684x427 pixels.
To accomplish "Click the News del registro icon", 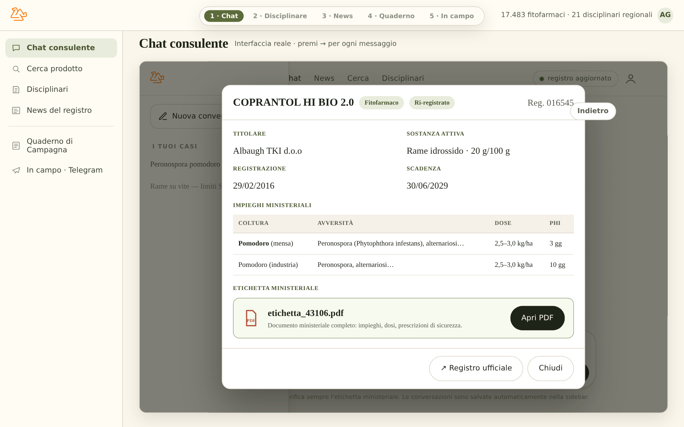I will [16, 110].
